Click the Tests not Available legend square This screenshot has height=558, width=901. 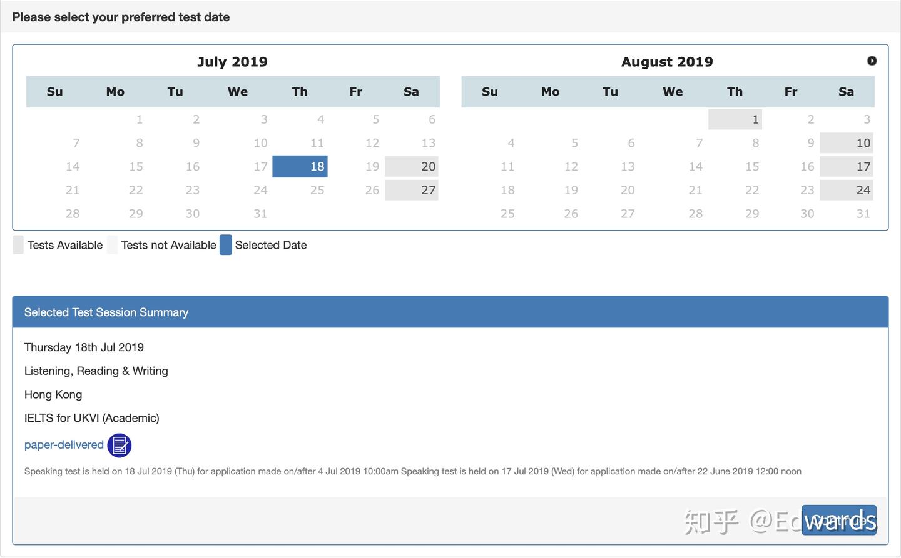(x=112, y=244)
